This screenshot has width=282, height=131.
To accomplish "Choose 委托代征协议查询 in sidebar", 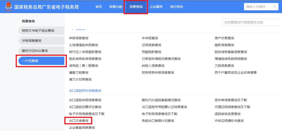I will pyautogui.click(x=41, y=51).
